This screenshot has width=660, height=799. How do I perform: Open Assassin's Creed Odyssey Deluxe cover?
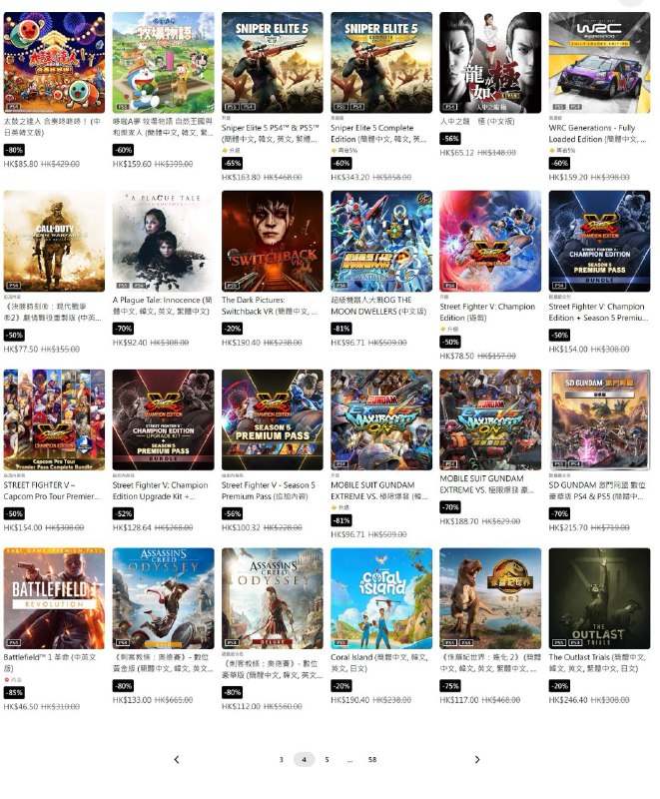[273, 598]
